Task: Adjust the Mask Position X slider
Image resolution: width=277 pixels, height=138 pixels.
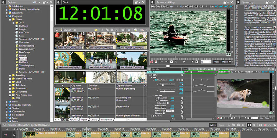Action: [163, 85]
